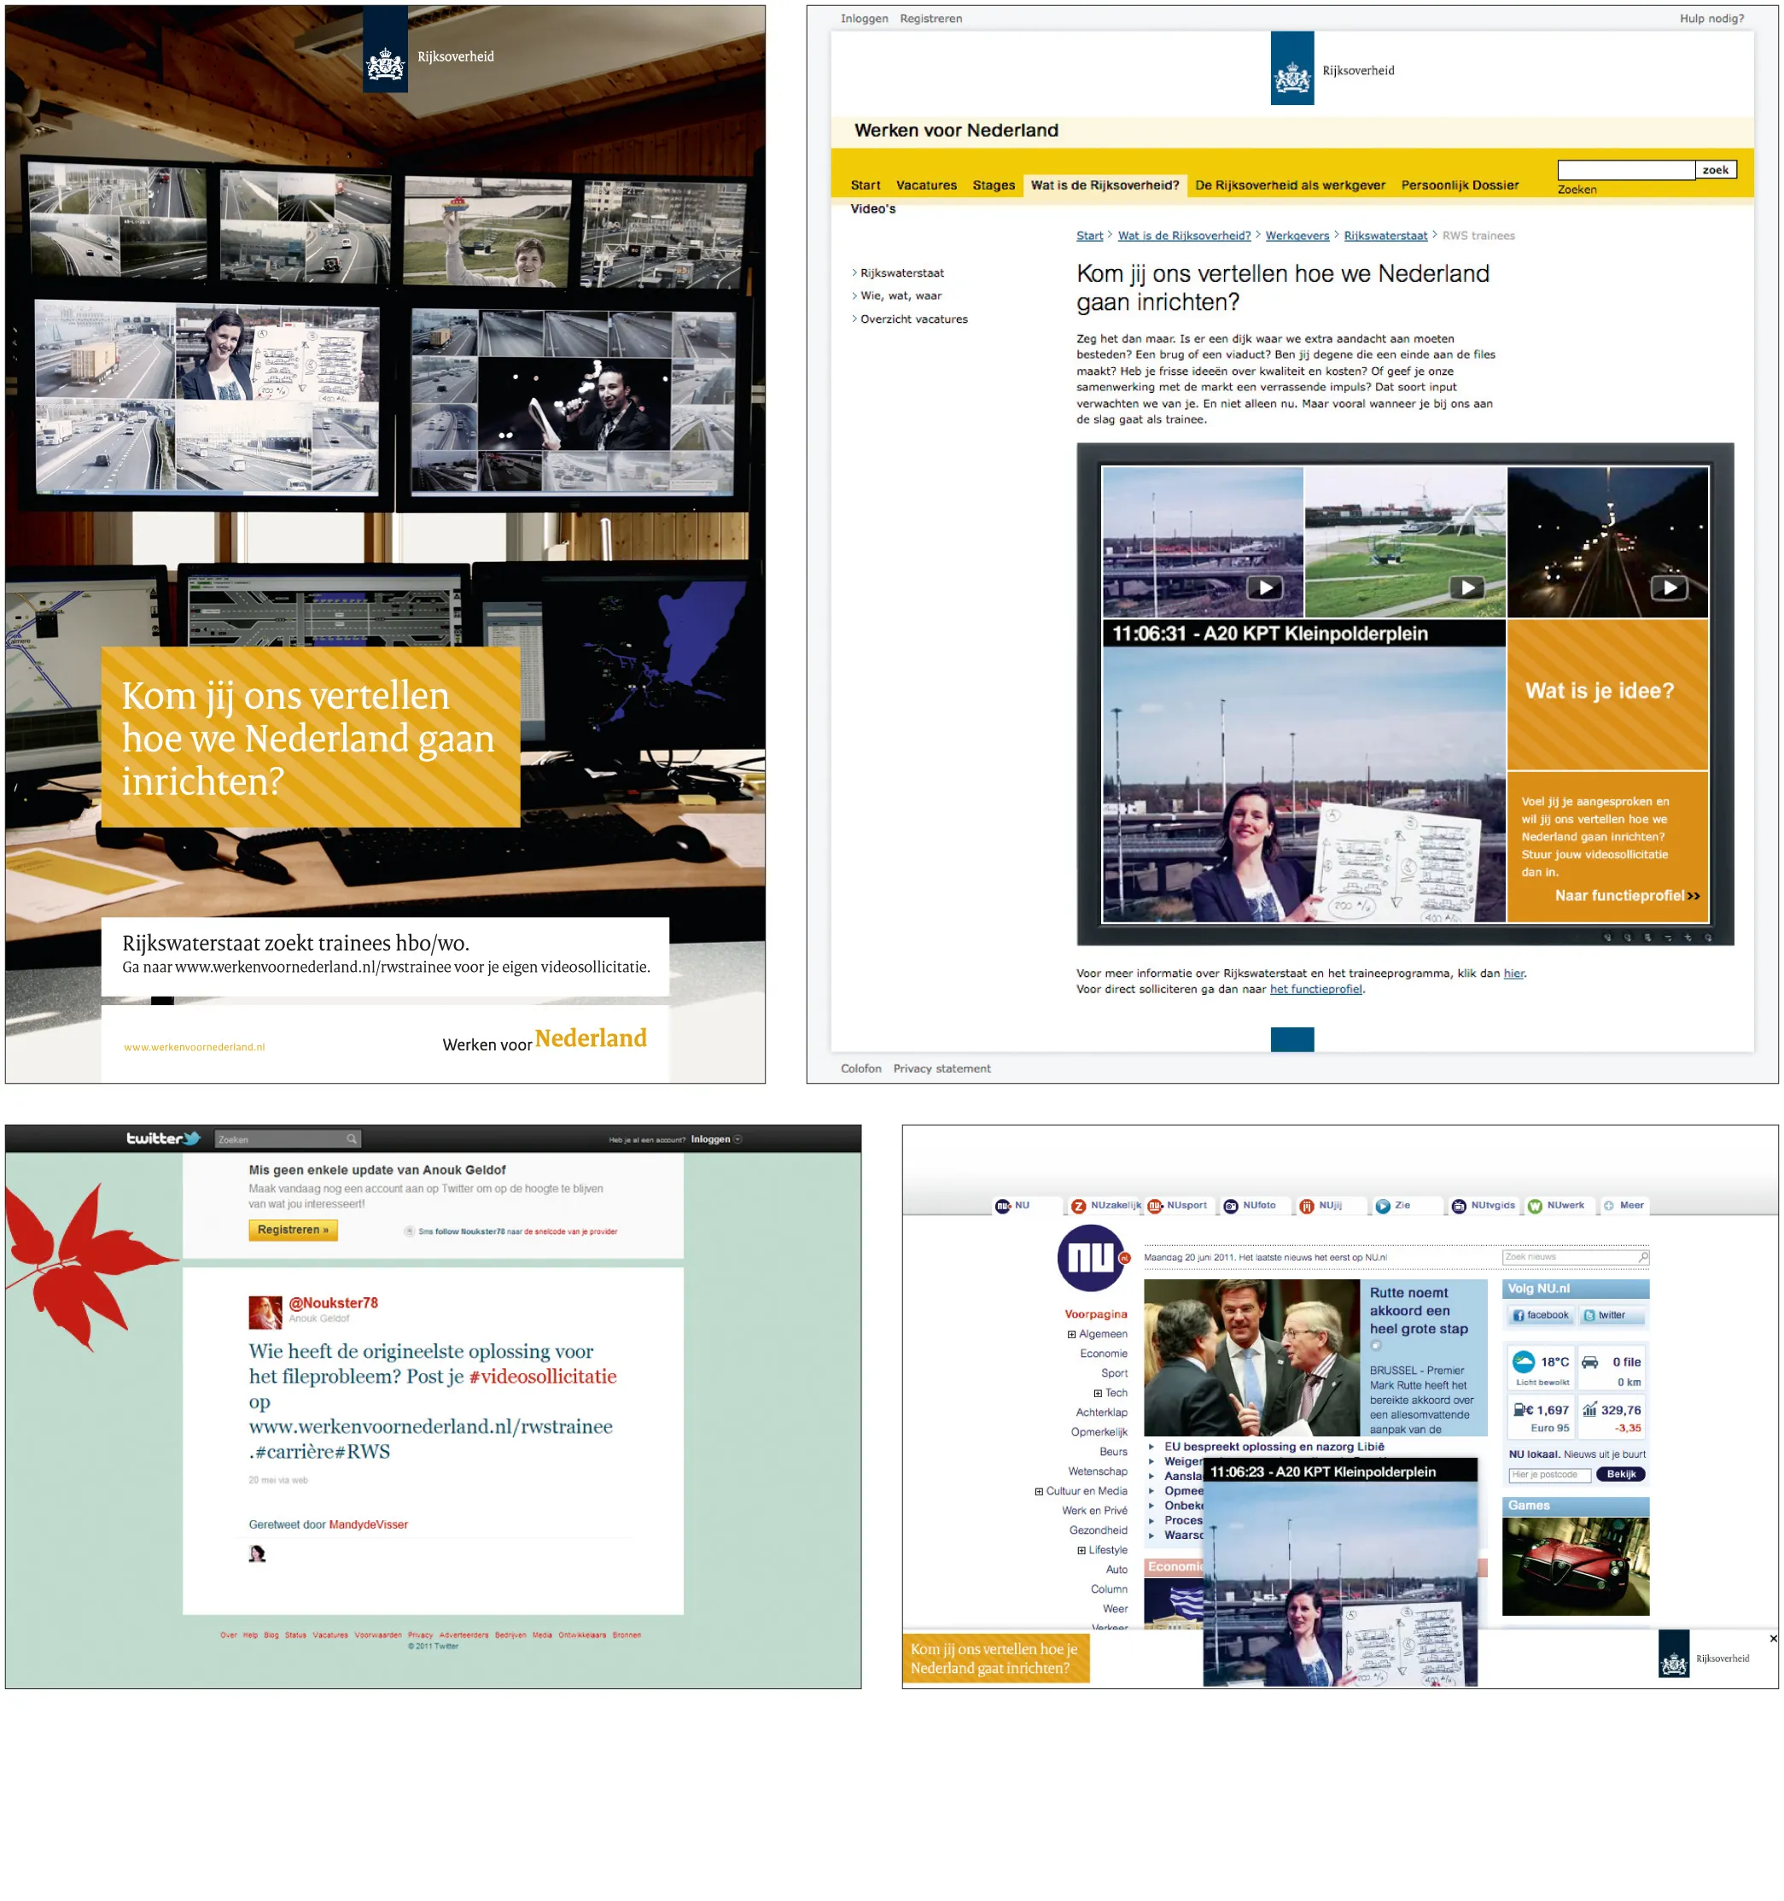Open Wie, wat, waar in the left sidebar
This screenshot has width=1784, height=1901.
coord(901,296)
